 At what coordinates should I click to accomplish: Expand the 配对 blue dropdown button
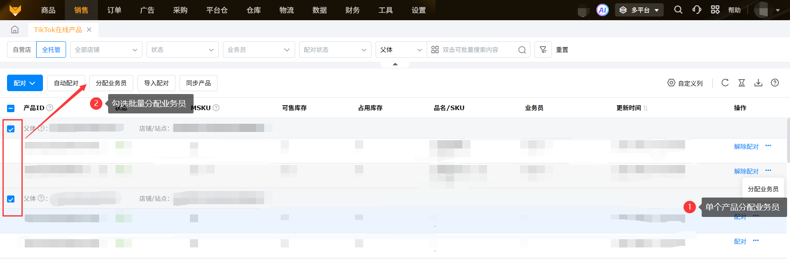[25, 83]
